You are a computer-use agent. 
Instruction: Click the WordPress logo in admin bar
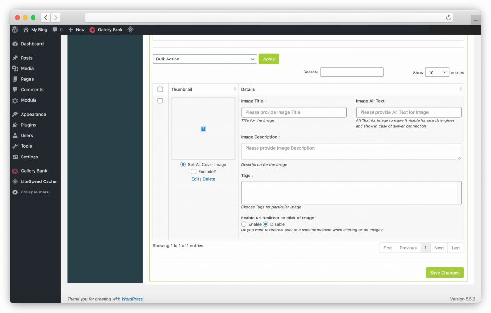[x=15, y=30]
